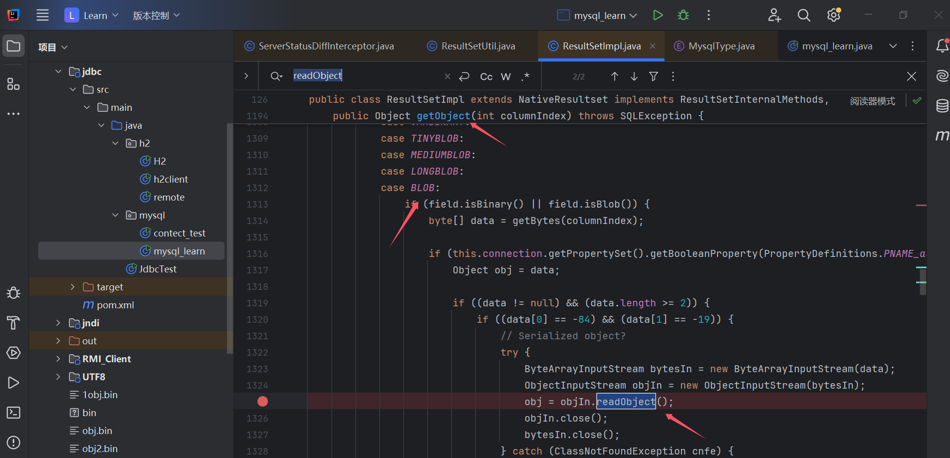Open the Build hammer tool window

pyautogui.click(x=13, y=323)
